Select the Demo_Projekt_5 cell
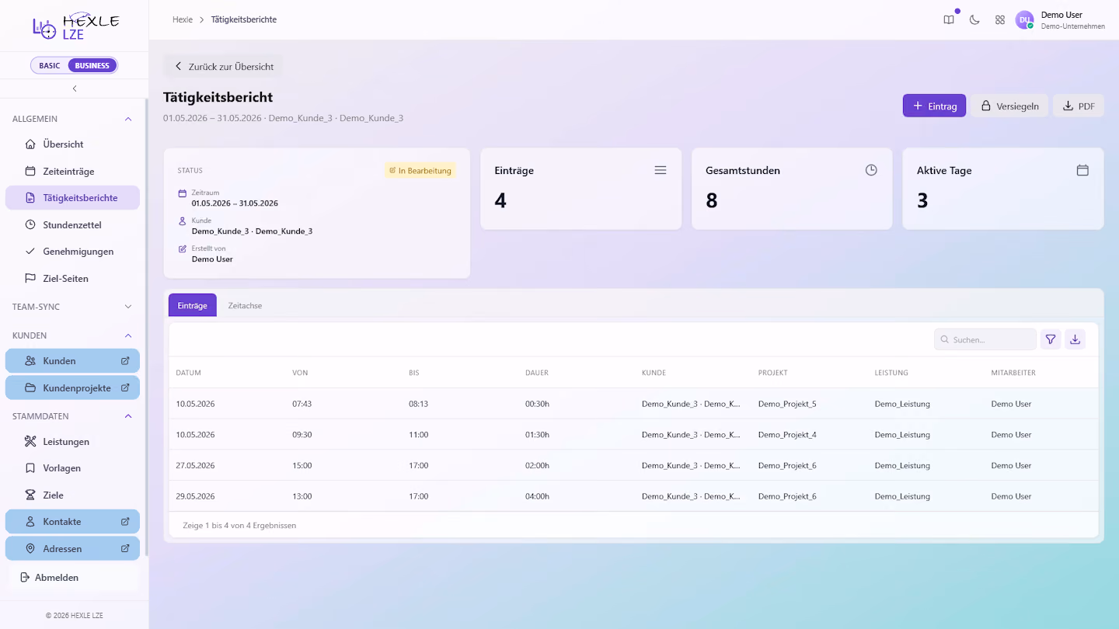Viewport: 1119px width, 629px height. (787, 404)
